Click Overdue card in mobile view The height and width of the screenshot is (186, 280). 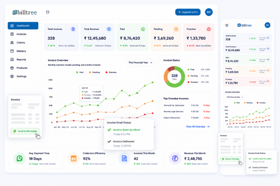[247, 81]
